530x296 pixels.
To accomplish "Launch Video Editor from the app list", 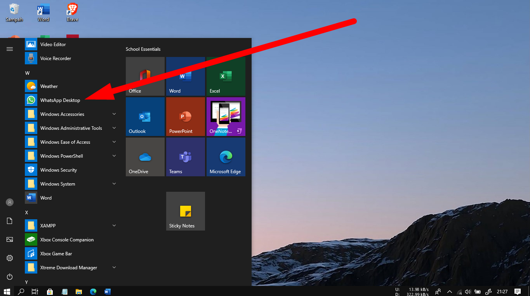I will tap(70, 45).
